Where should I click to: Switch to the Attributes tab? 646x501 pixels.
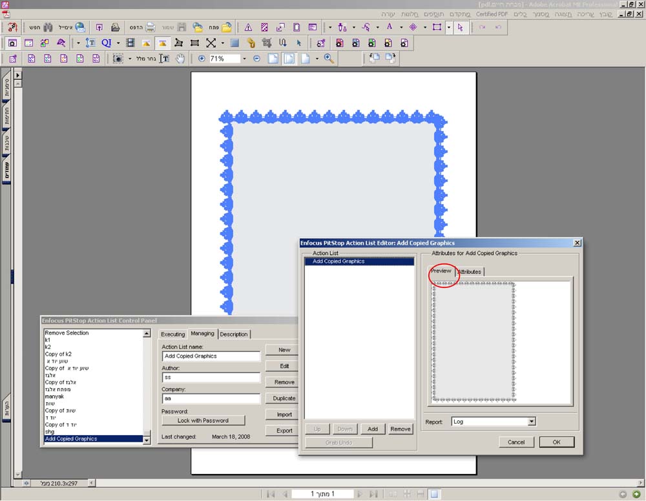(470, 272)
